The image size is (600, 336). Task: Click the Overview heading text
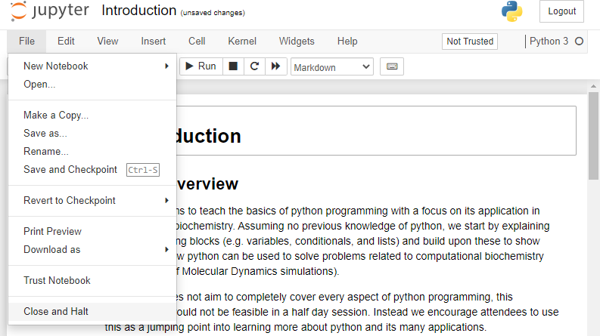tap(207, 184)
